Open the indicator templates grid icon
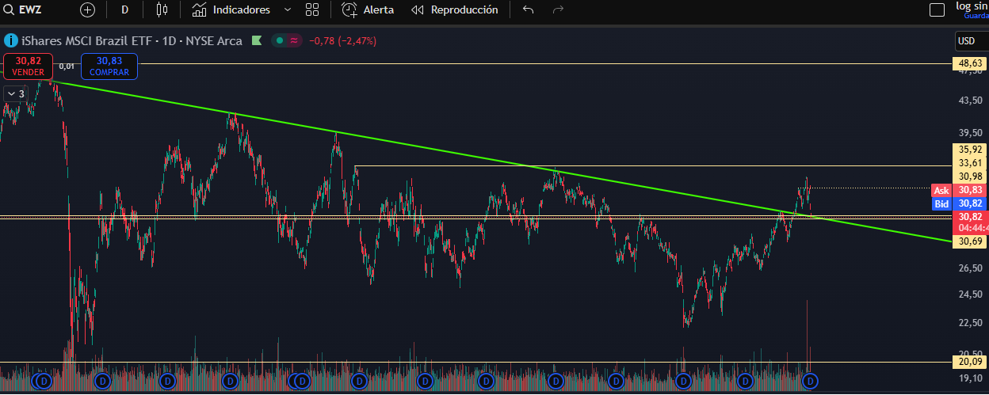This screenshot has height=395, width=989. click(x=312, y=10)
